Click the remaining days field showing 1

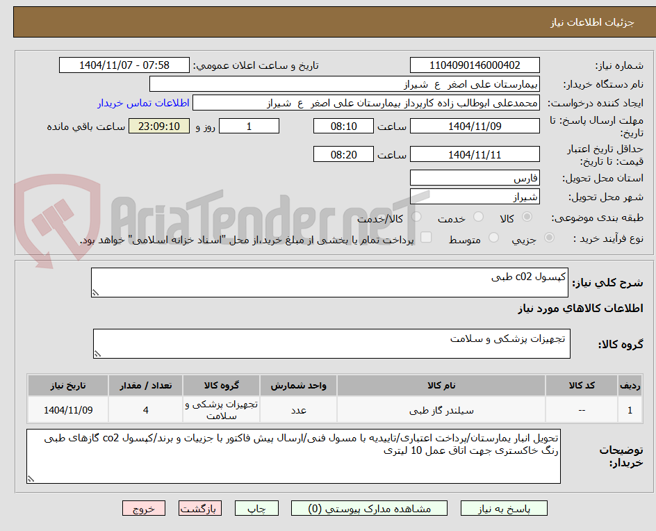pyautogui.click(x=249, y=126)
